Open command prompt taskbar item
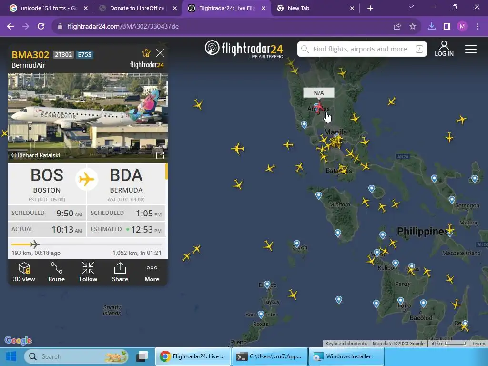This screenshot has width=488, height=366. pos(269,356)
